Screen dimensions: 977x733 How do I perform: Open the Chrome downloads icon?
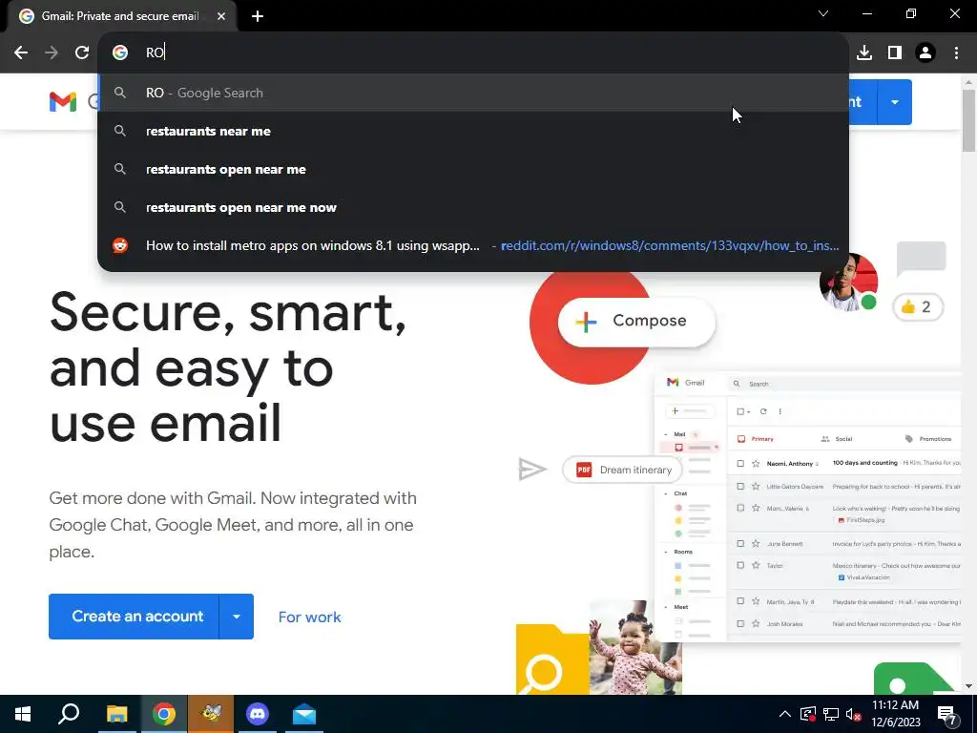click(864, 52)
